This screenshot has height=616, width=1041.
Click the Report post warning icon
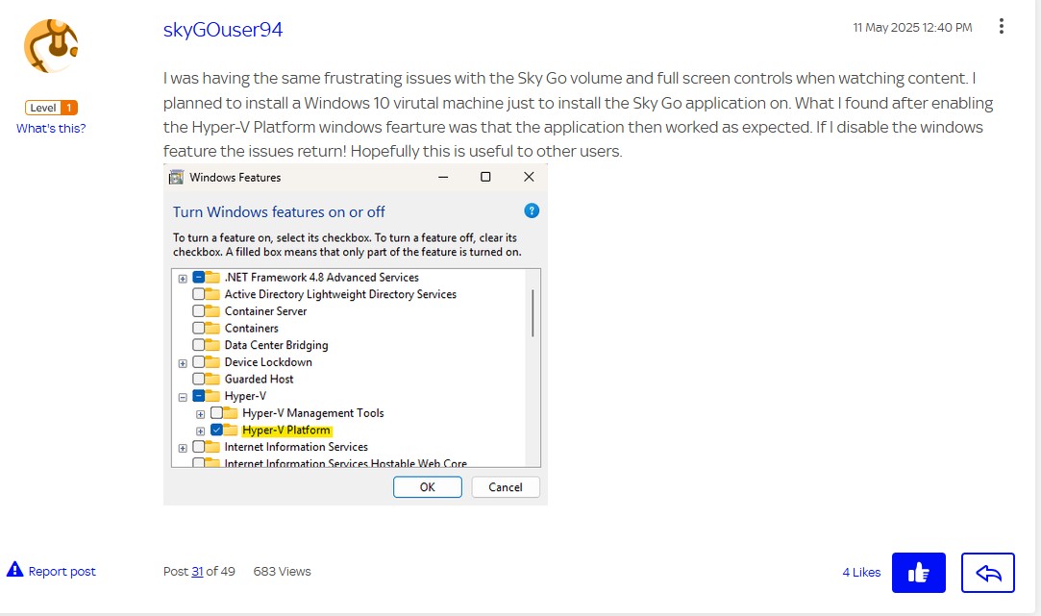tap(14, 570)
